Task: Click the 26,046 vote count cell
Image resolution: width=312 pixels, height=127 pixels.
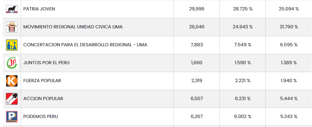Action: (197, 27)
